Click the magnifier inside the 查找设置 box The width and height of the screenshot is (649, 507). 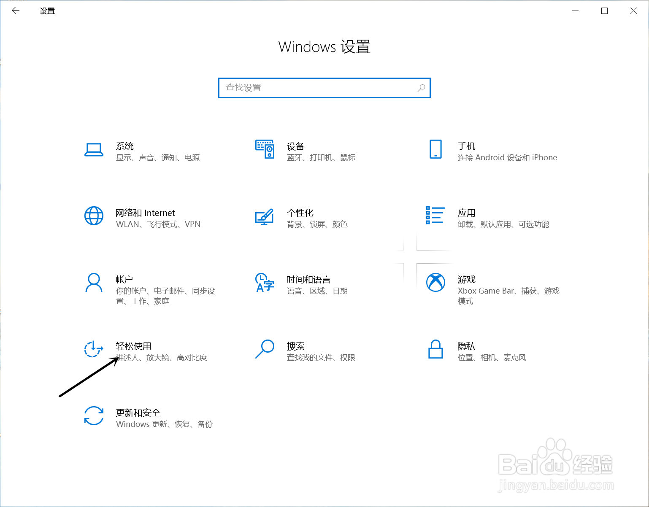[x=421, y=88]
